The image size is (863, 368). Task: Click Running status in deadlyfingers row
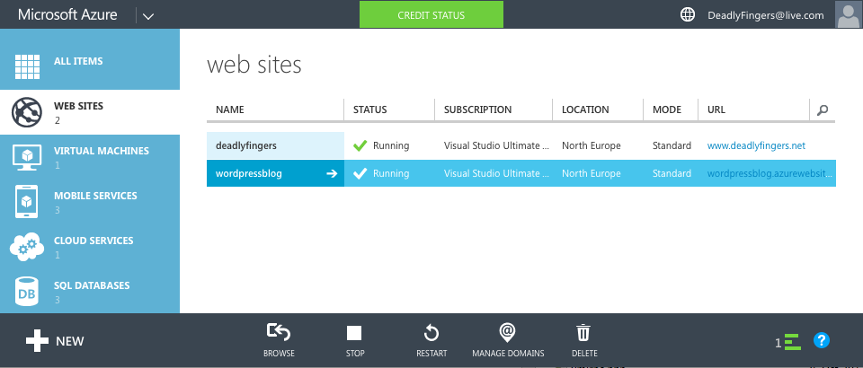click(391, 145)
